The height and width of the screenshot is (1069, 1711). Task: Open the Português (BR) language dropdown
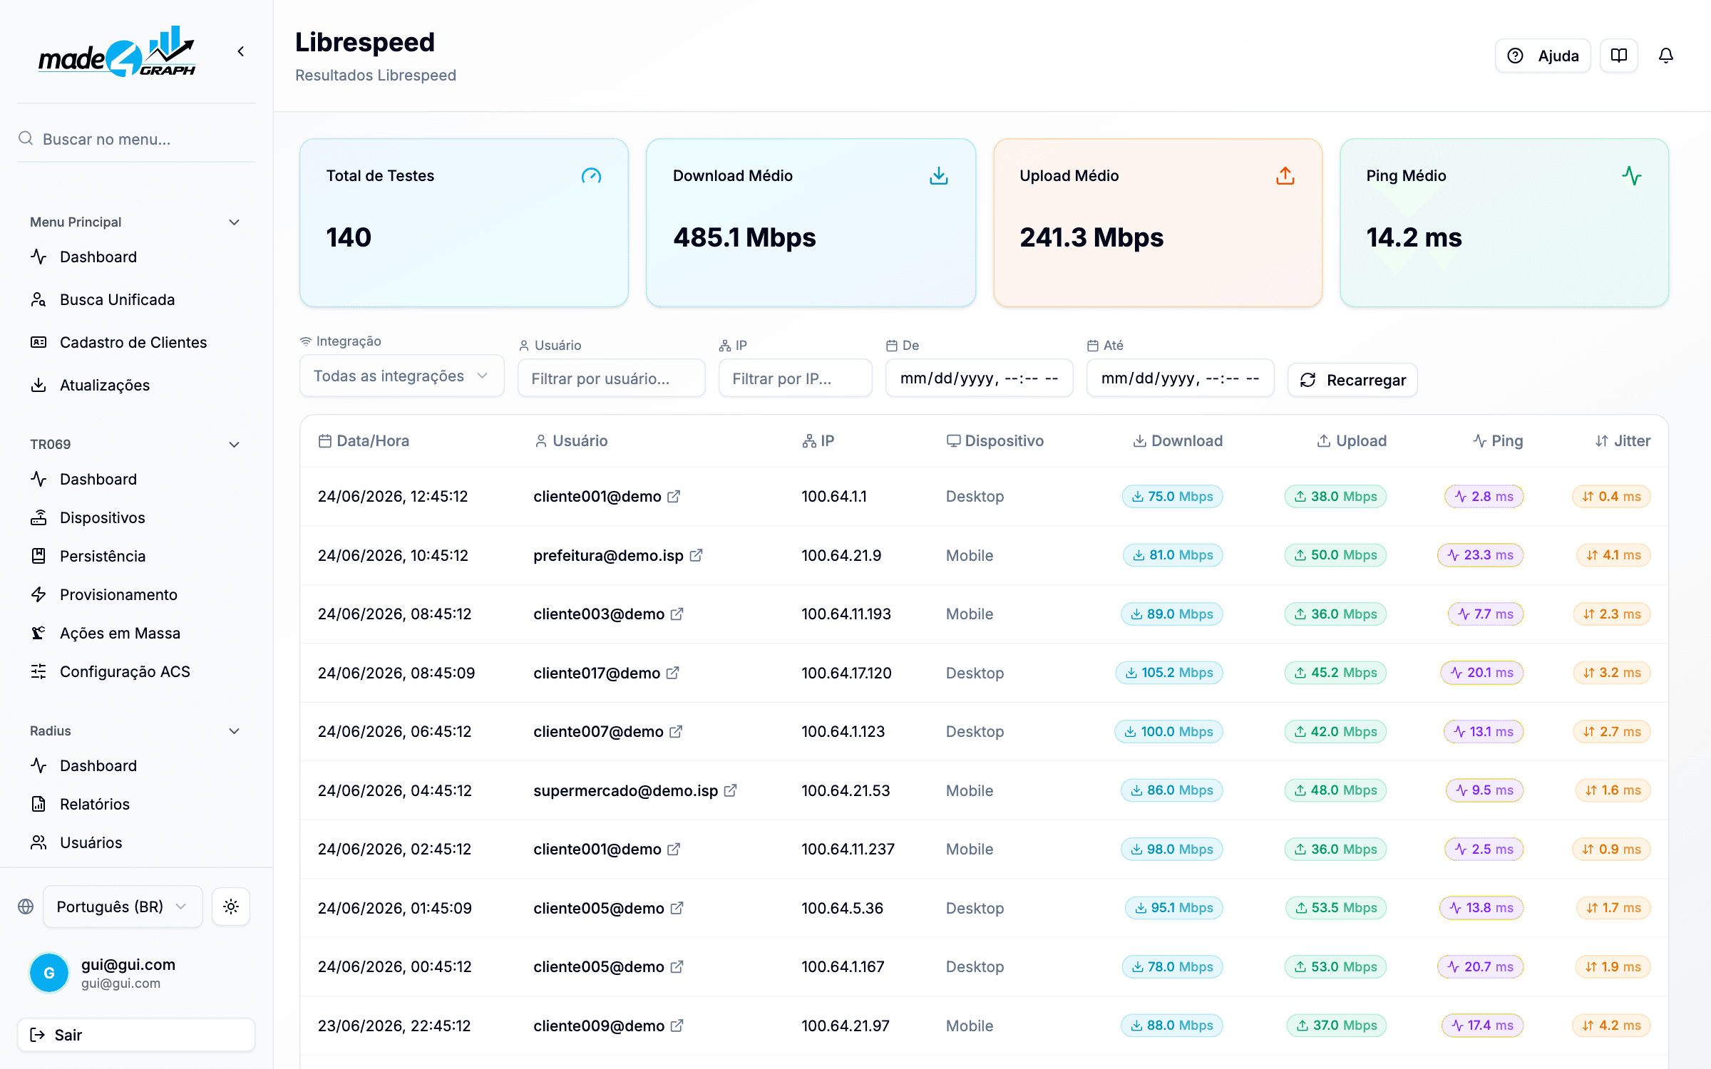pyautogui.click(x=123, y=907)
